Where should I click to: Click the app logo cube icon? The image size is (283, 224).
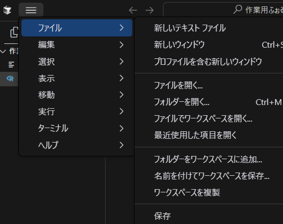tap(7, 10)
